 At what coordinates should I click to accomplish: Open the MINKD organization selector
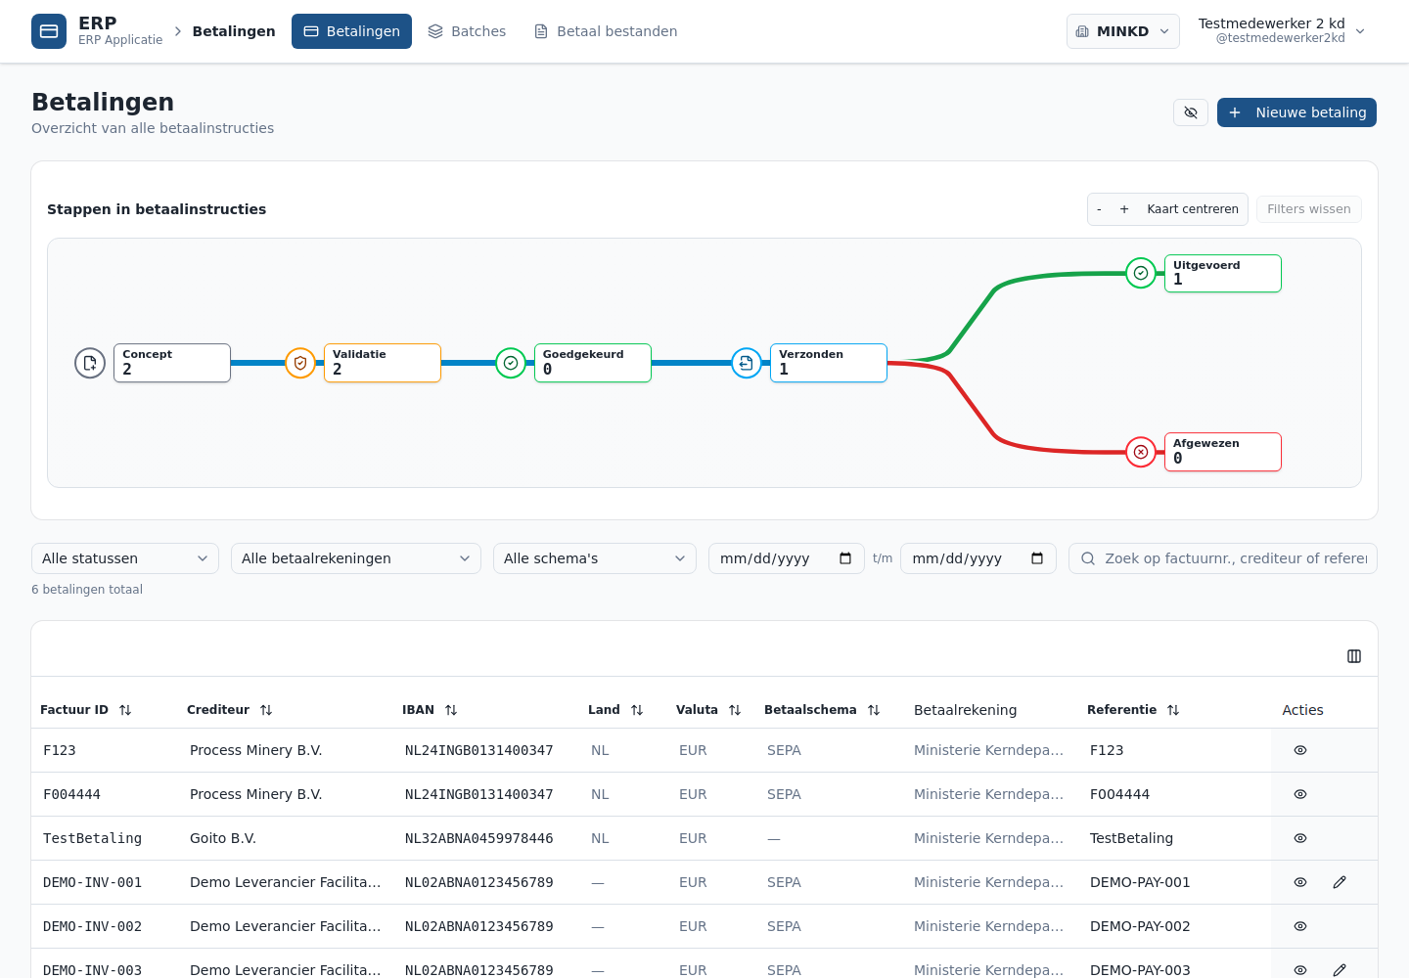point(1123,31)
